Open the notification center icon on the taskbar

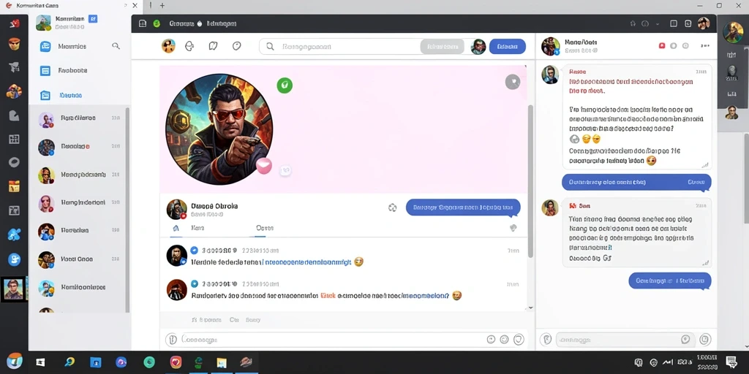(x=731, y=362)
